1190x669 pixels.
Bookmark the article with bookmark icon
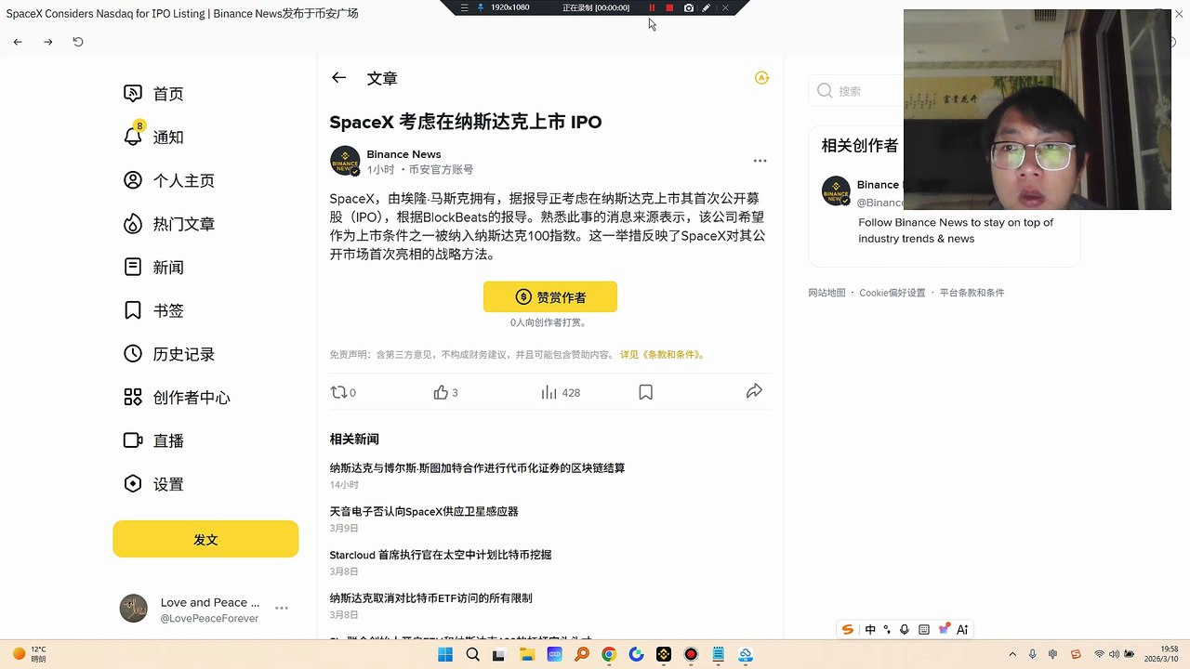[645, 392]
